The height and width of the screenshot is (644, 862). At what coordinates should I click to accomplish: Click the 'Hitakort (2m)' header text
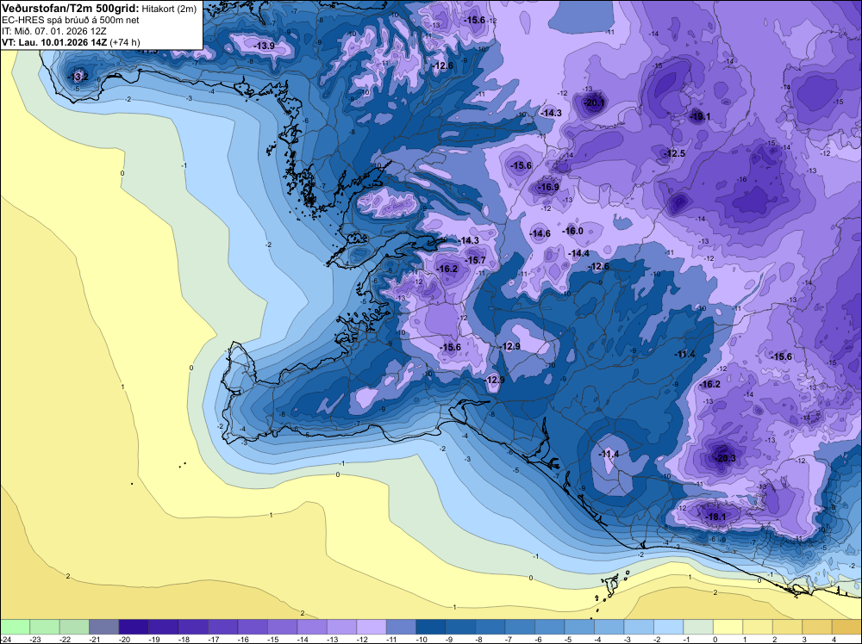point(169,9)
